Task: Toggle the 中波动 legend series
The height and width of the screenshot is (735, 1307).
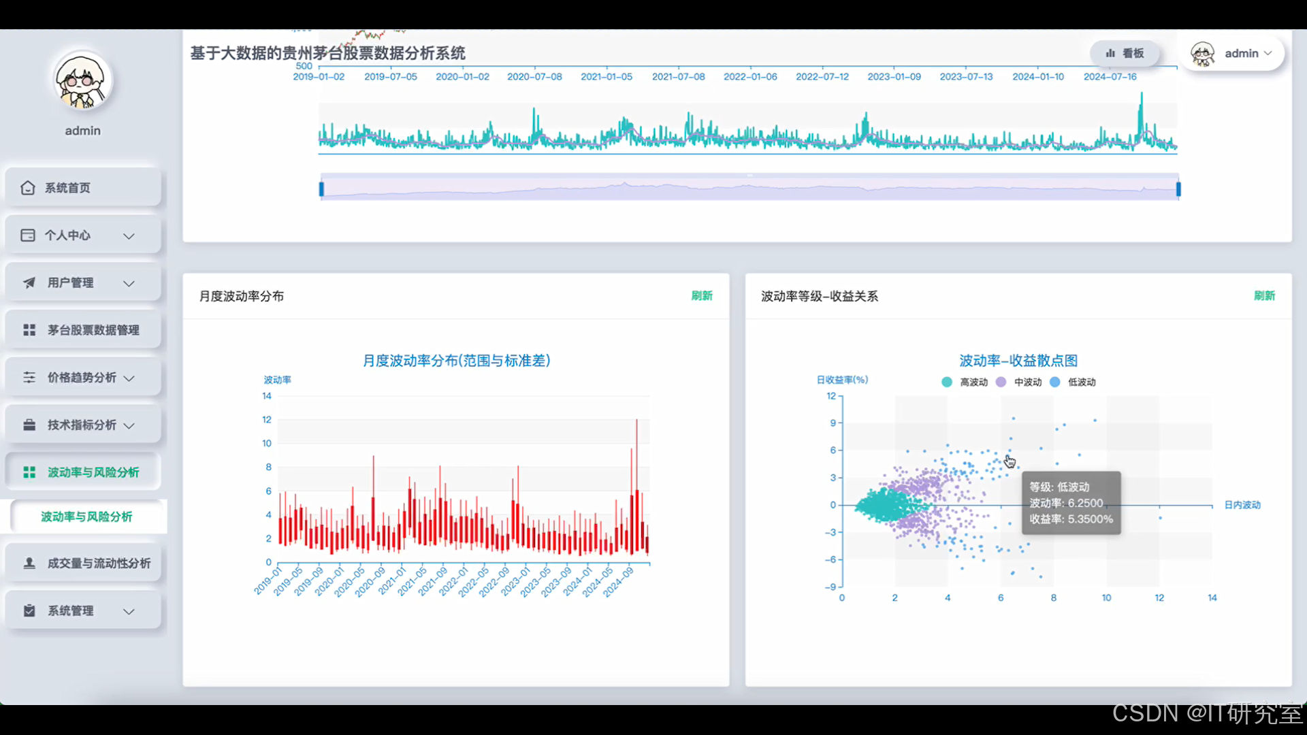Action: [x=1019, y=382]
